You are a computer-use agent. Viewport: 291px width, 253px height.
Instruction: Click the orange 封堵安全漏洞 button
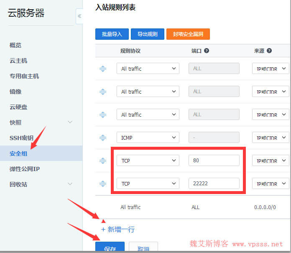click(188, 34)
